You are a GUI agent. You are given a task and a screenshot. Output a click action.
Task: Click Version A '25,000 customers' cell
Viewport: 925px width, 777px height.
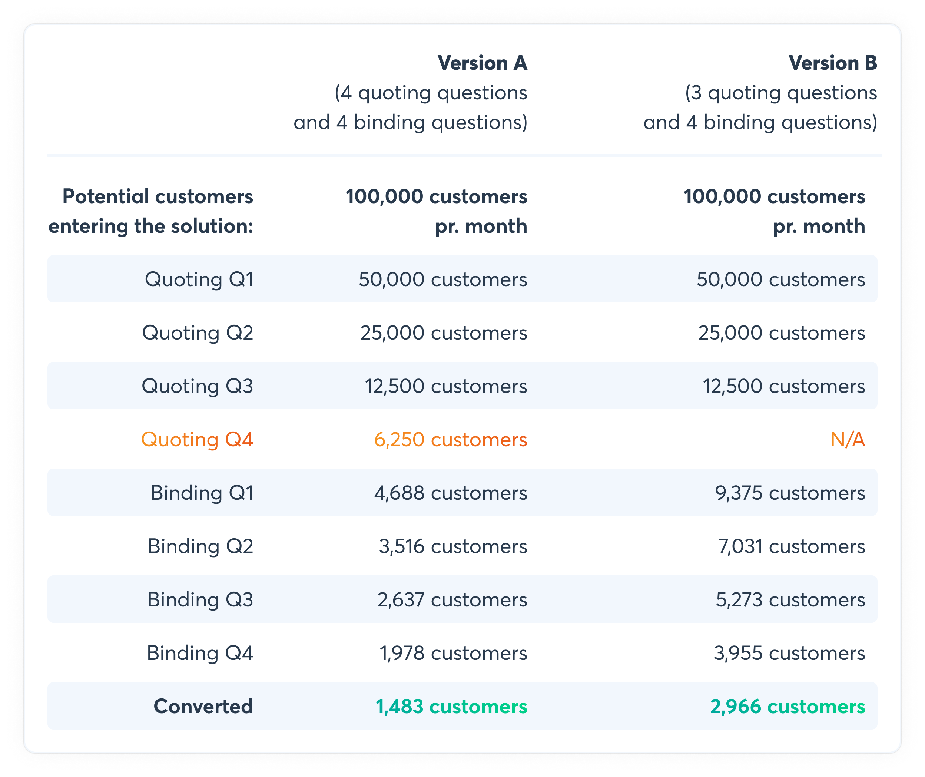click(x=444, y=333)
